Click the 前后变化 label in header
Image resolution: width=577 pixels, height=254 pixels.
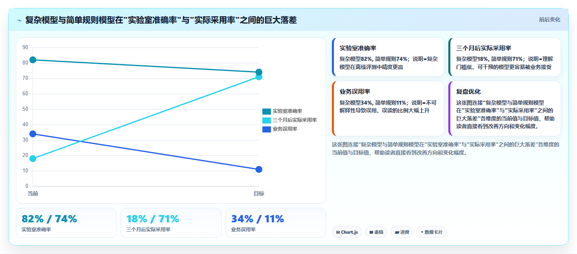tap(549, 19)
